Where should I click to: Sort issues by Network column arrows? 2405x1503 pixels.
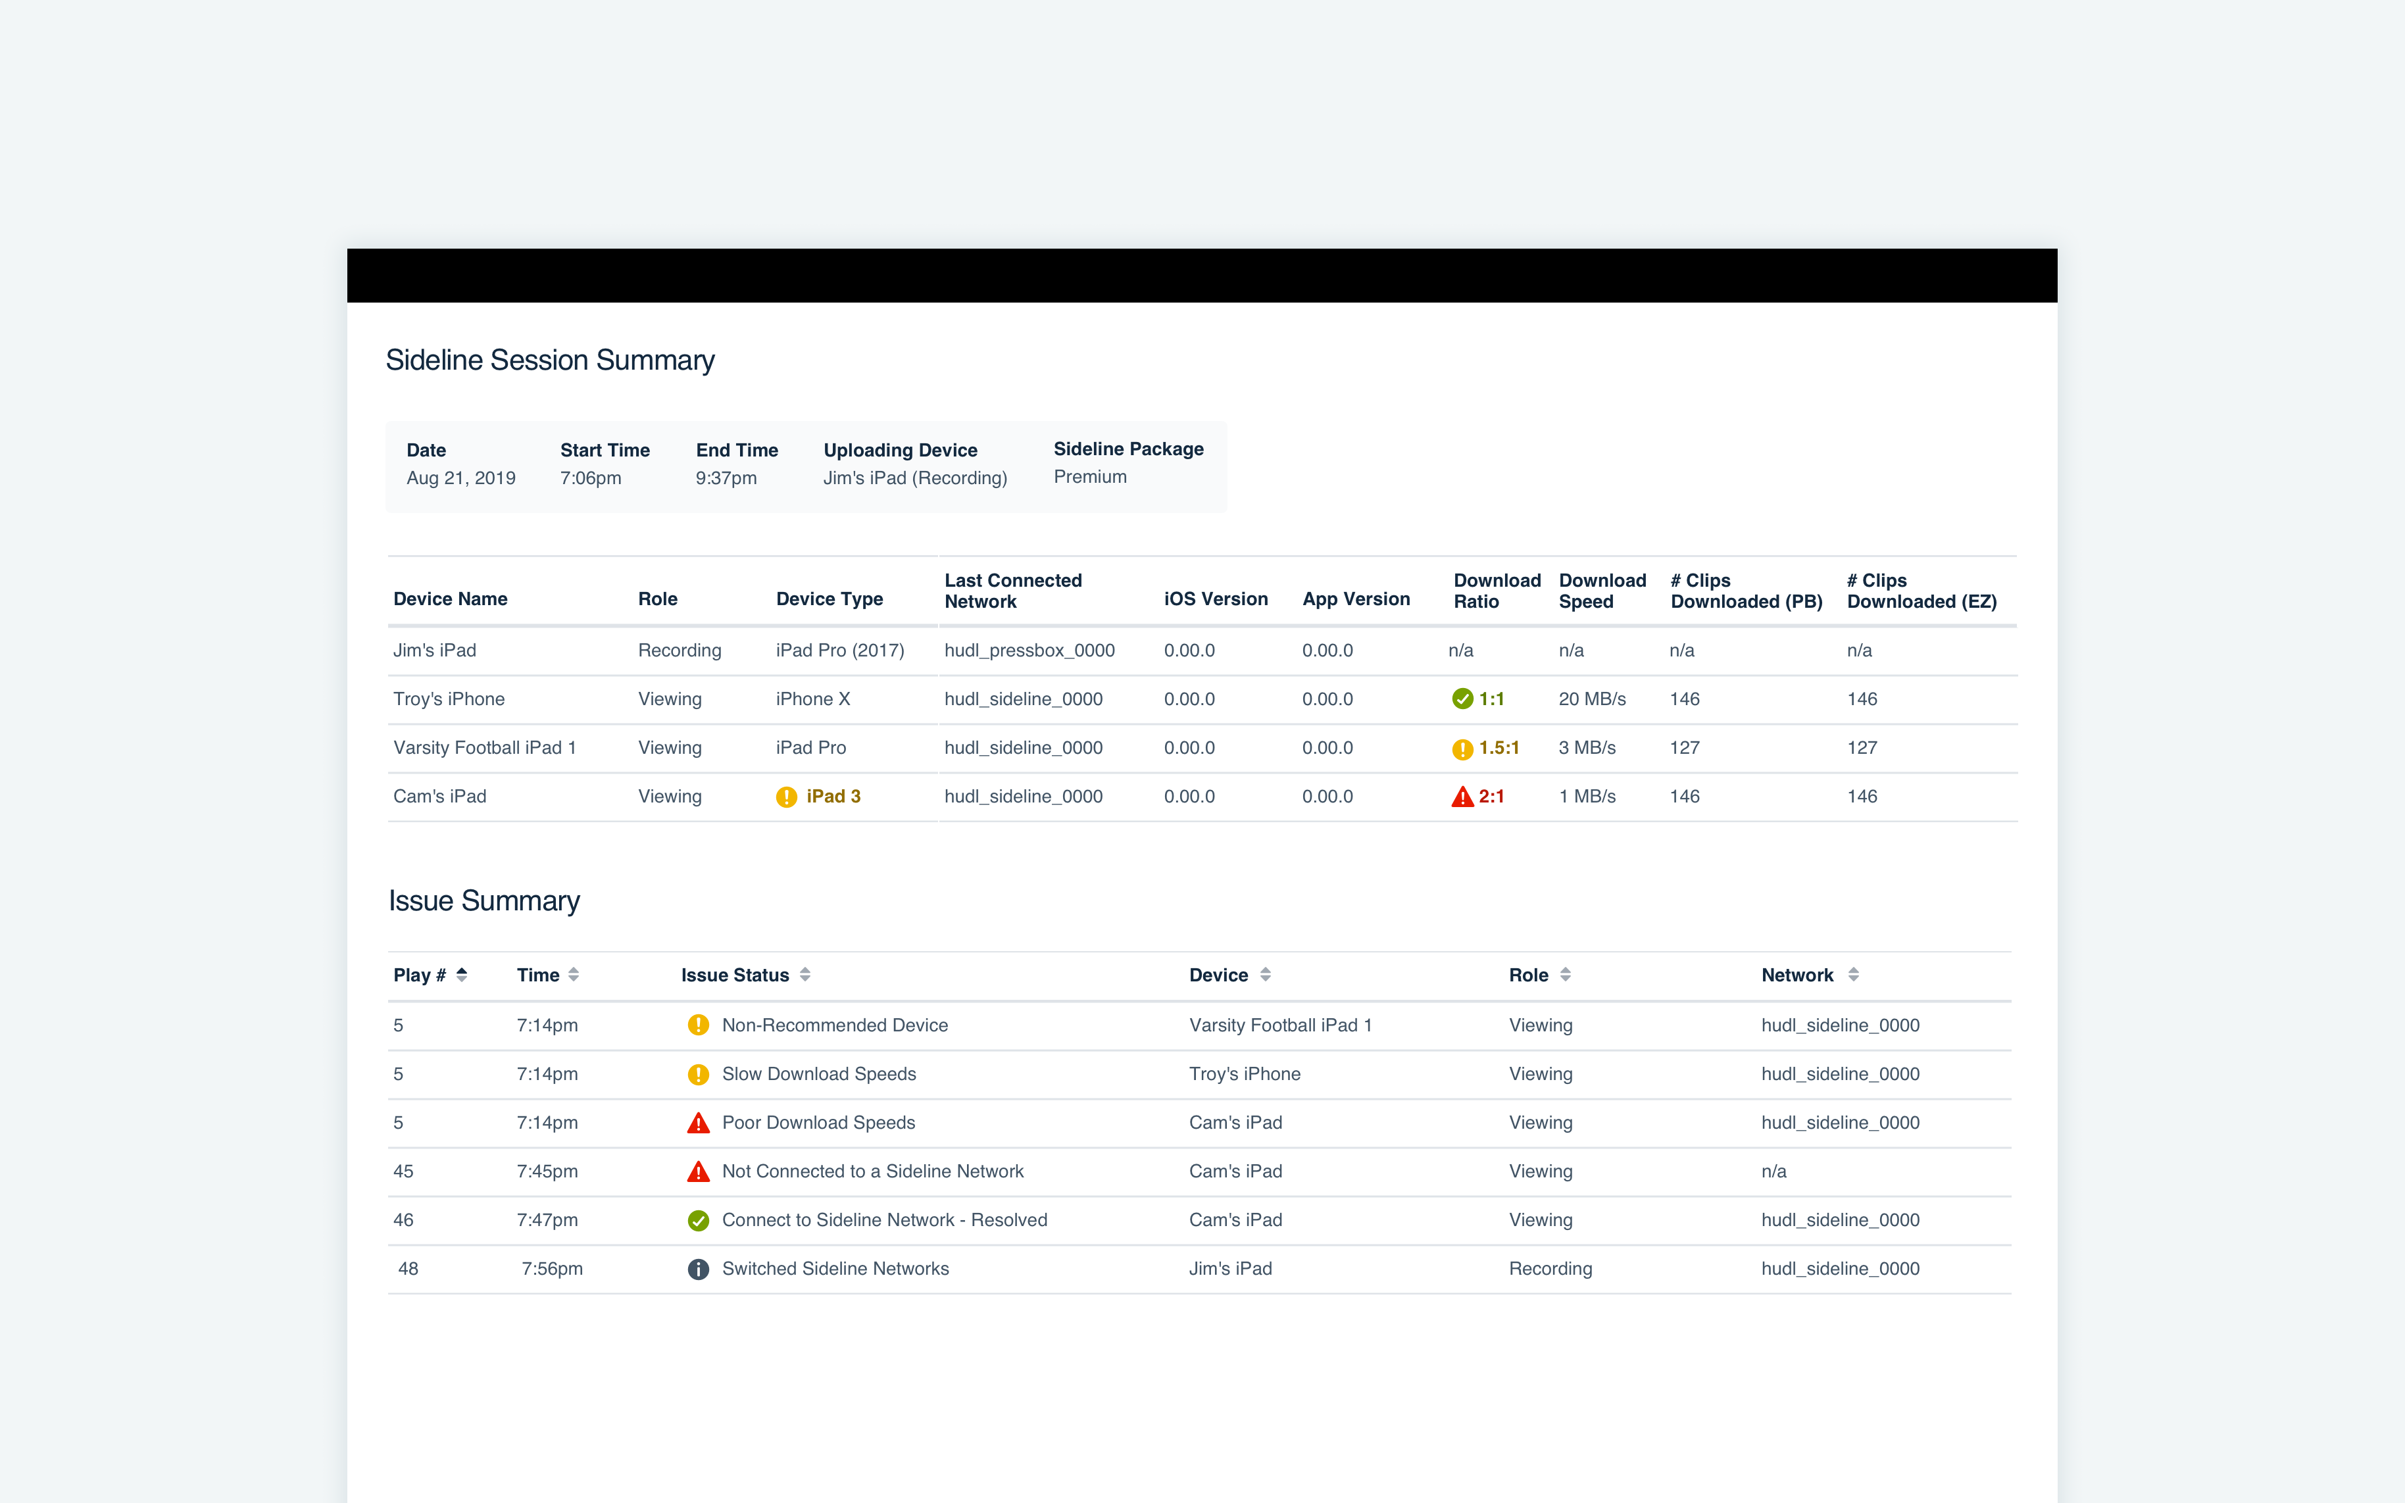pyautogui.click(x=1854, y=975)
